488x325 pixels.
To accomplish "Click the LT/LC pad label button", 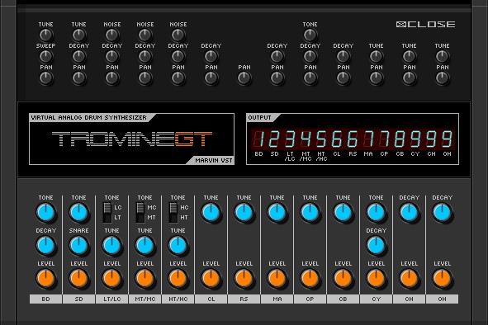I will [x=111, y=299].
